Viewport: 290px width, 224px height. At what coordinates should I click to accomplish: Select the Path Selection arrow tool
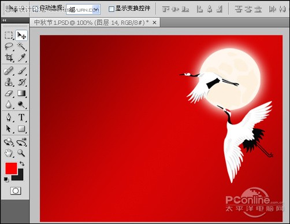pyautogui.click(x=9, y=128)
